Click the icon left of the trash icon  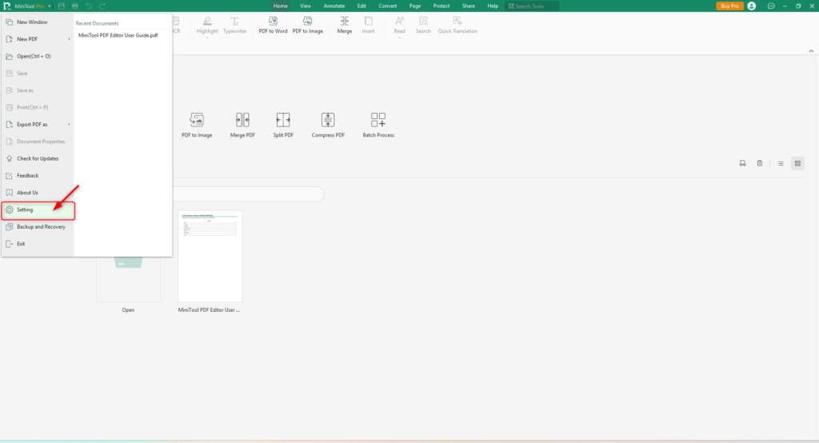742,163
